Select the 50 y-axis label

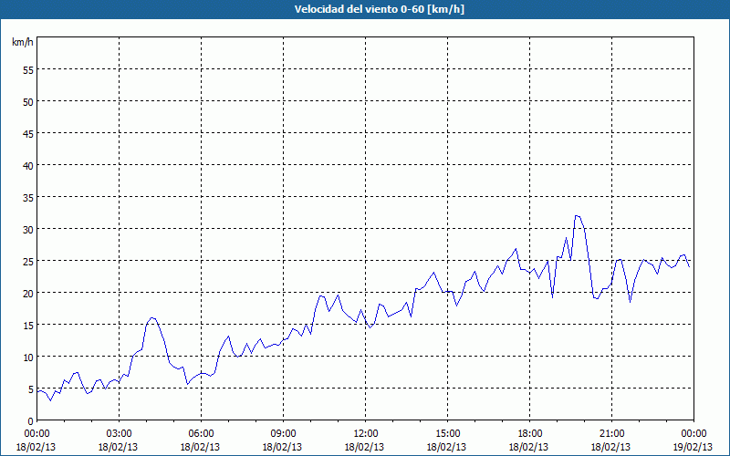pos(28,102)
